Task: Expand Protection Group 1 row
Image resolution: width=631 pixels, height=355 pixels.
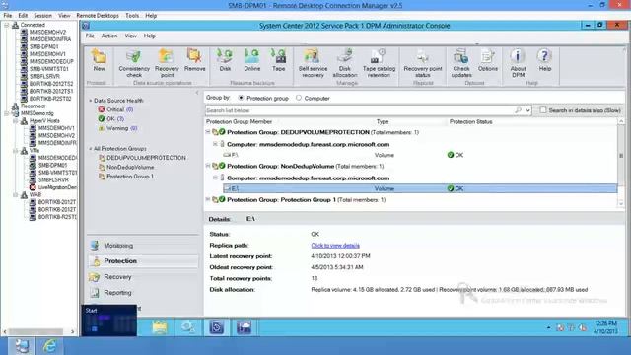Action: point(208,199)
